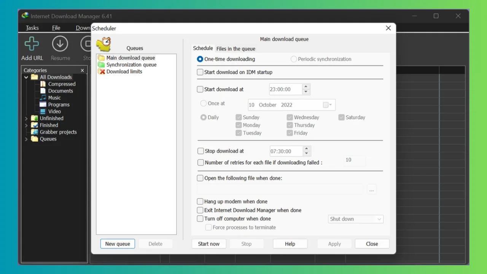Click the Documents category icon
Image resolution: width=487 pixels, height=274 pixels.
[x=43, y=91]
